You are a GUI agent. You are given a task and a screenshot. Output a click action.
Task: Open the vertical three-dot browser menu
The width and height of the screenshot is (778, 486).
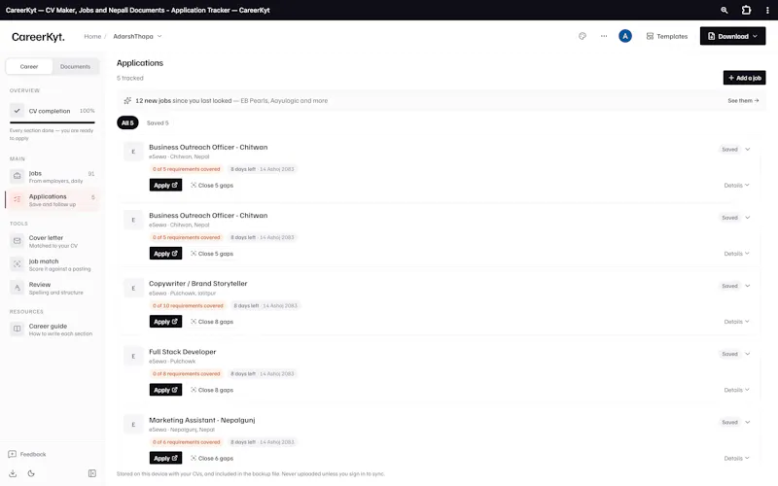click(767, 10)
